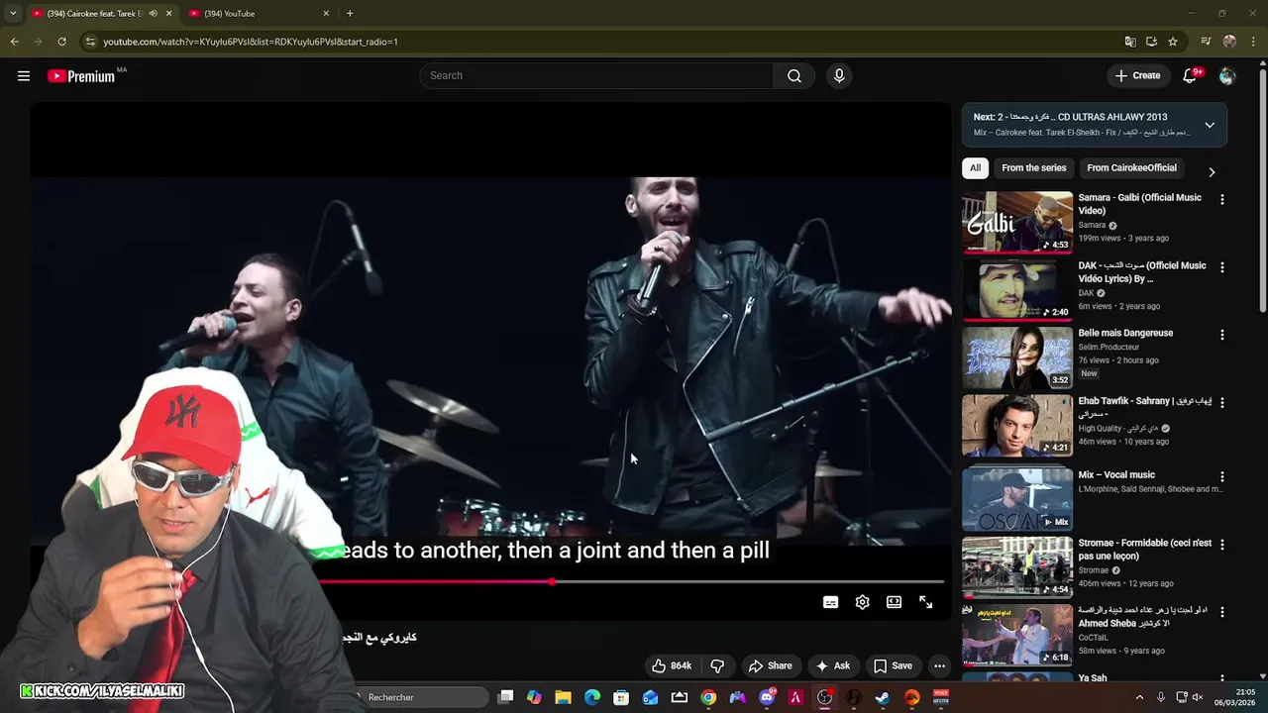Launch Microsoft Edge from taskbar
Screen dimensions: 1268x713
592,697
